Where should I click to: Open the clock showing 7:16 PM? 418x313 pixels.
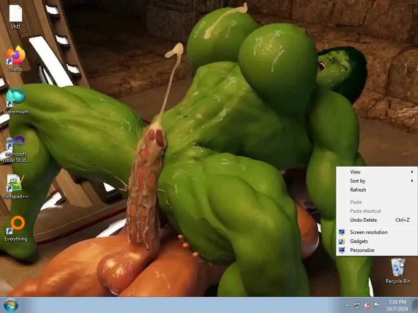(397, 305)
